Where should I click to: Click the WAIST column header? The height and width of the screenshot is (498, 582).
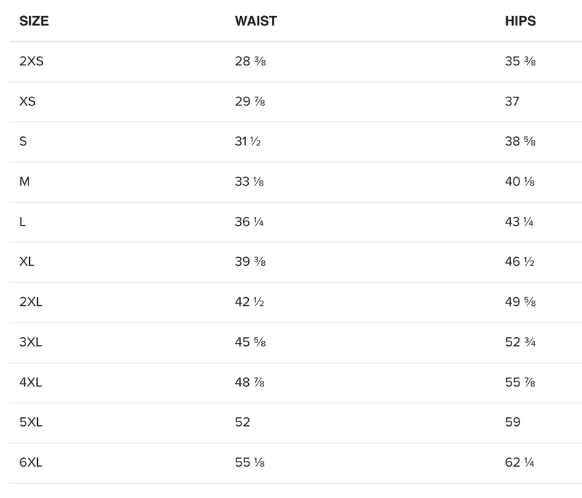(255, 21)
